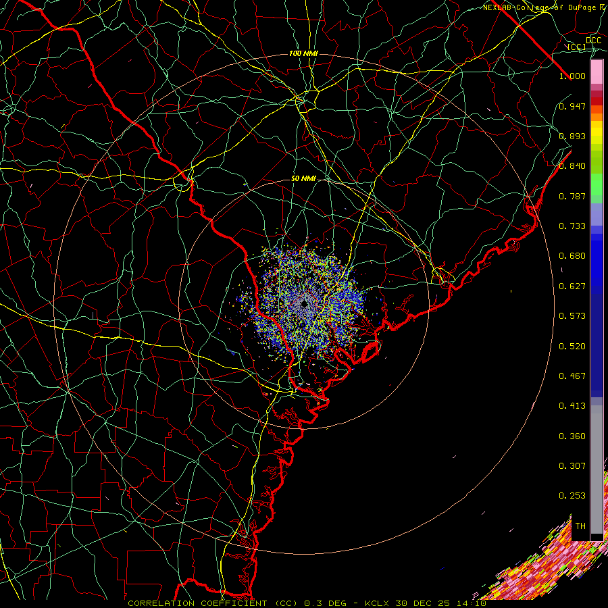Click the 0.733 legend value

(572, 226)
